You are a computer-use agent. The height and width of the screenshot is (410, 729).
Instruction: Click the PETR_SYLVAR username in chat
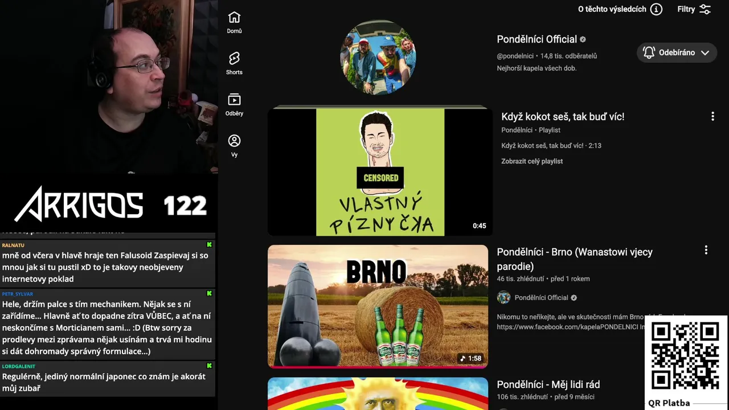point(18,294)
